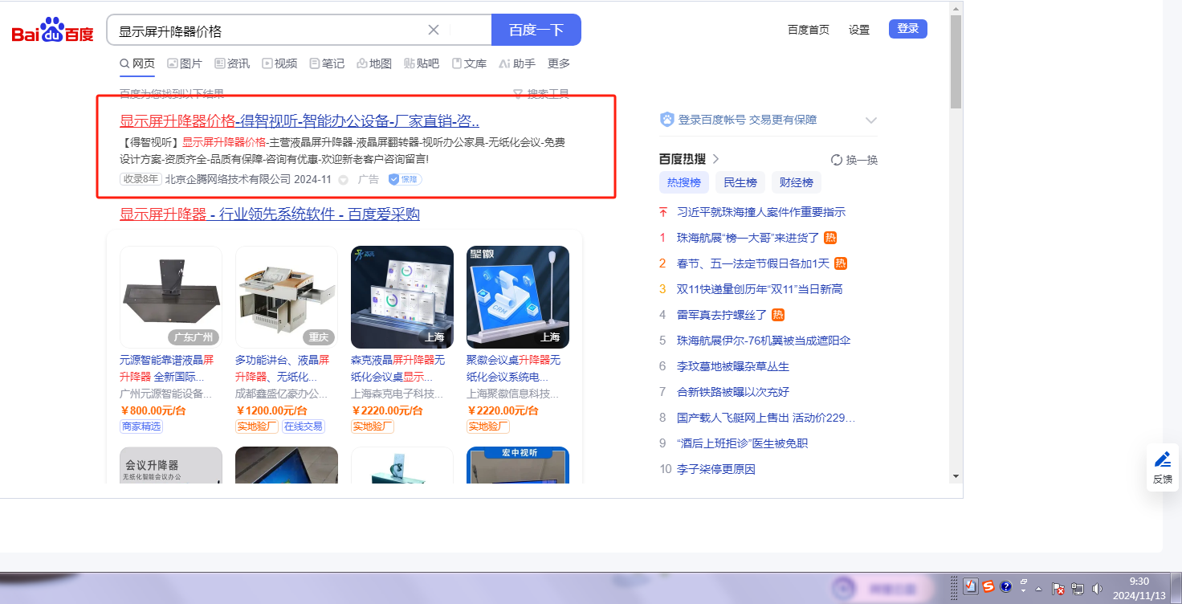Image resolution: width=1182 pixels, height=604 pixels.
Task: Expand the 百度热搜 chevron arrow
Action: click(715, 159)
